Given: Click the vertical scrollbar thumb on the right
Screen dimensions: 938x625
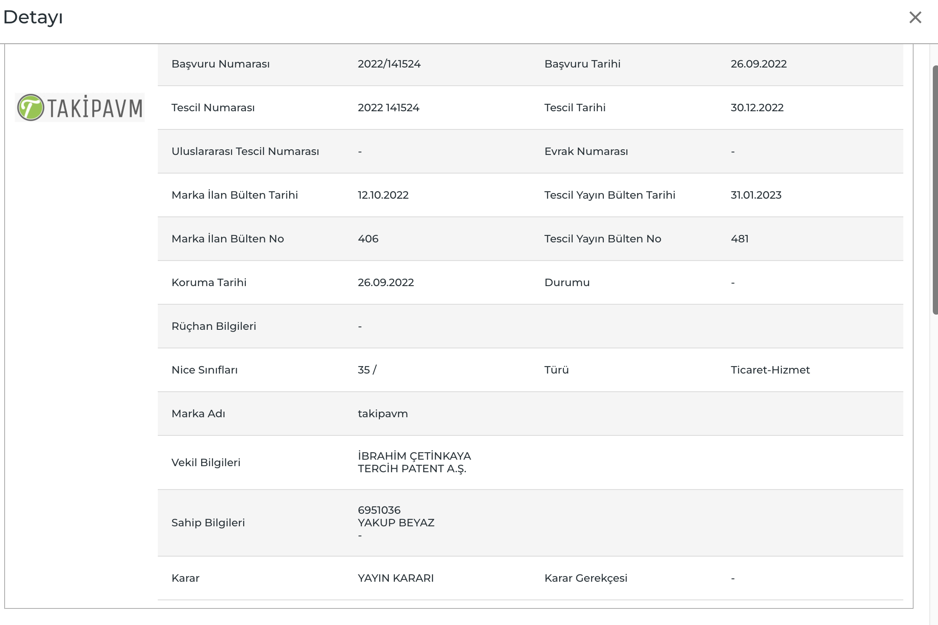Looking at the screenshot, I should 935,190.
